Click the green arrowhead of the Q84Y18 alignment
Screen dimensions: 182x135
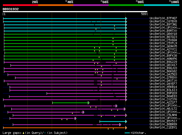(126, 34)
